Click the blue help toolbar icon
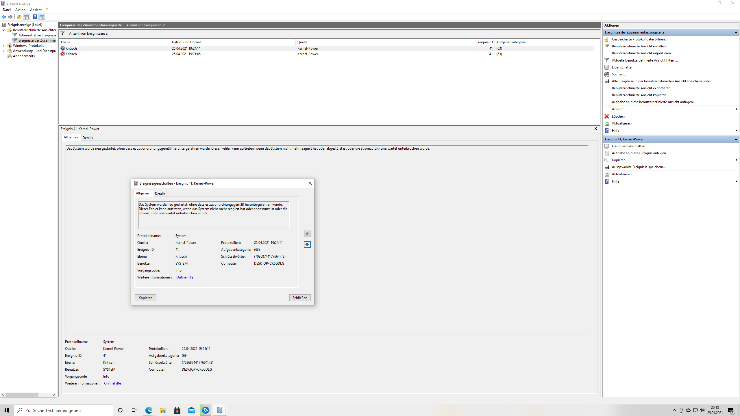740x416 pixels. click(35, 17)
